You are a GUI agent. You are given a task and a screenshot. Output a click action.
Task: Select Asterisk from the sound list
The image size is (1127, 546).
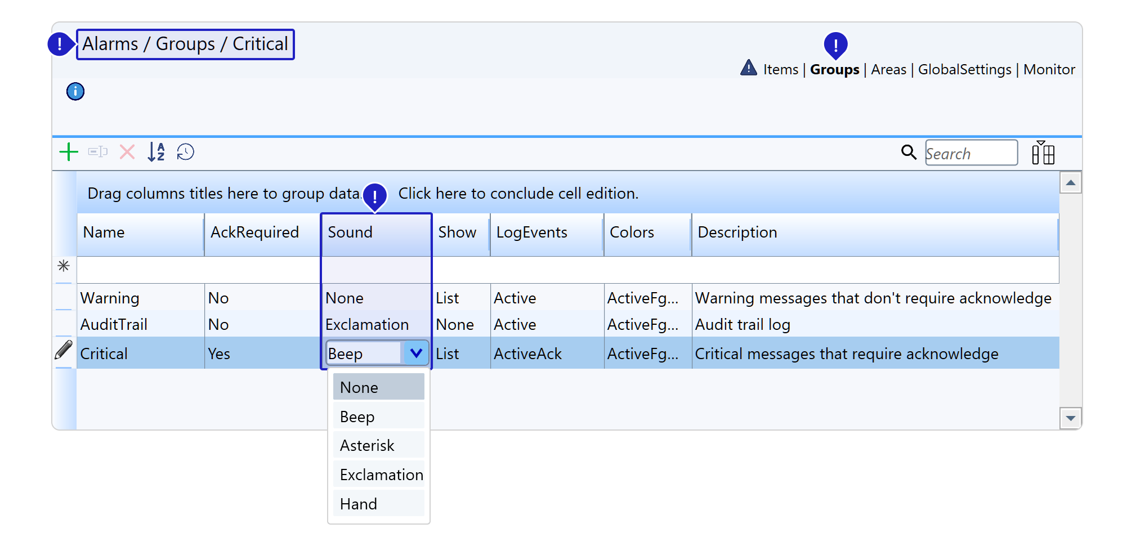coord(367,446)
